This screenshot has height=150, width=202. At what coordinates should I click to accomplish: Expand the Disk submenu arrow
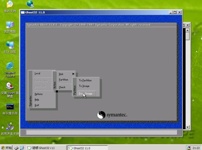click(74, 74)
